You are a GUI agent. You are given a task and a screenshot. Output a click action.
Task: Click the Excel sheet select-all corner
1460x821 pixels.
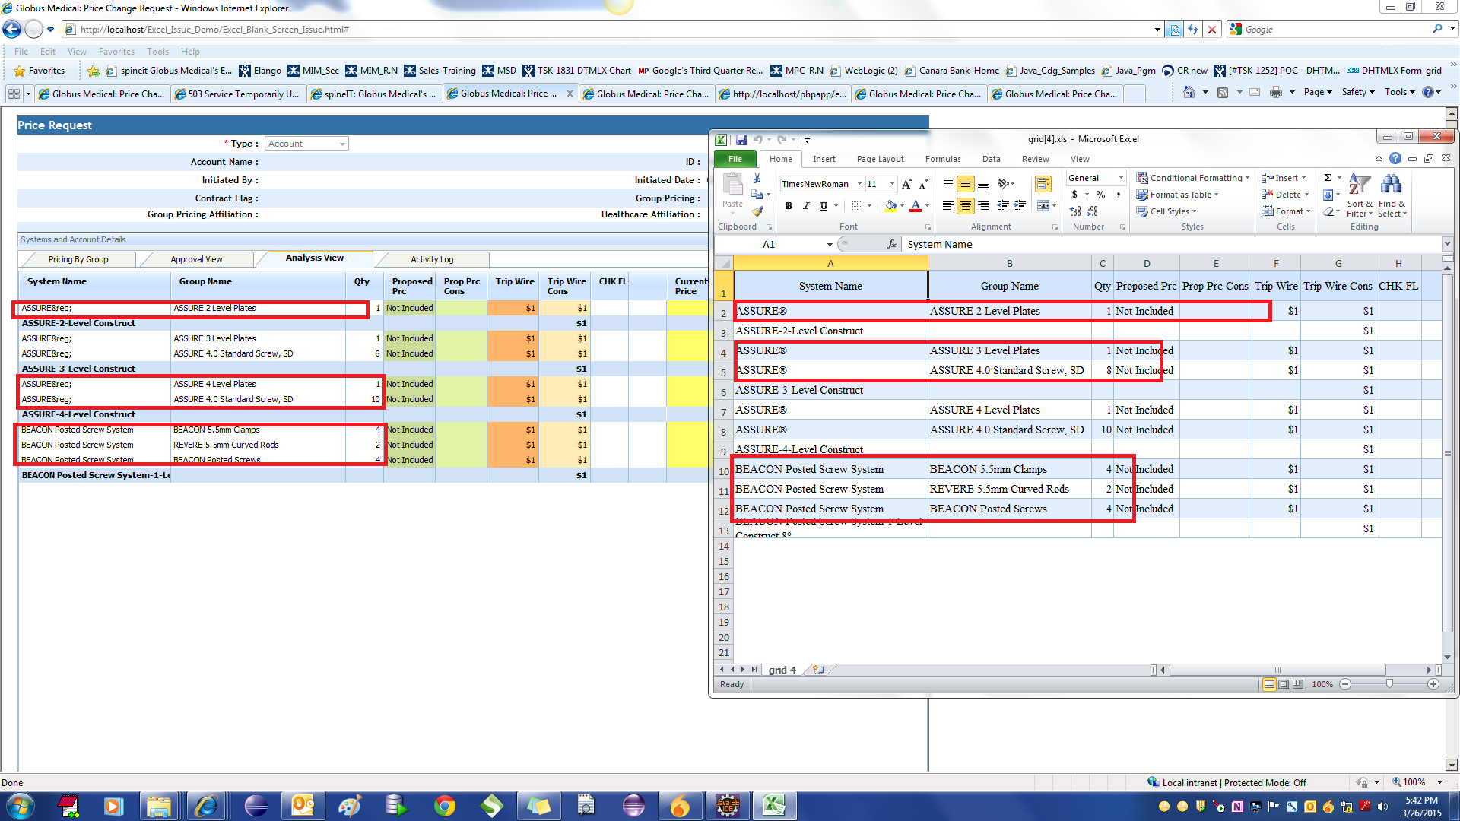723,263
